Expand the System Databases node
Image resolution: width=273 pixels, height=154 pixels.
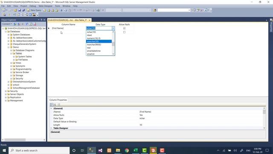(9, 35)
